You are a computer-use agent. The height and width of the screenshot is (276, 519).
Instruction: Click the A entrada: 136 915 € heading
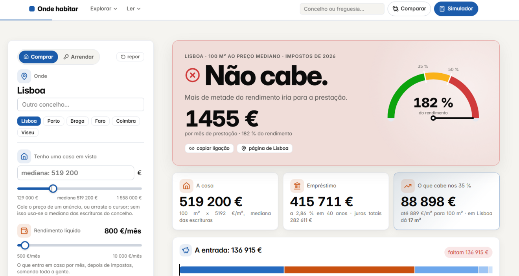(228, 250)
